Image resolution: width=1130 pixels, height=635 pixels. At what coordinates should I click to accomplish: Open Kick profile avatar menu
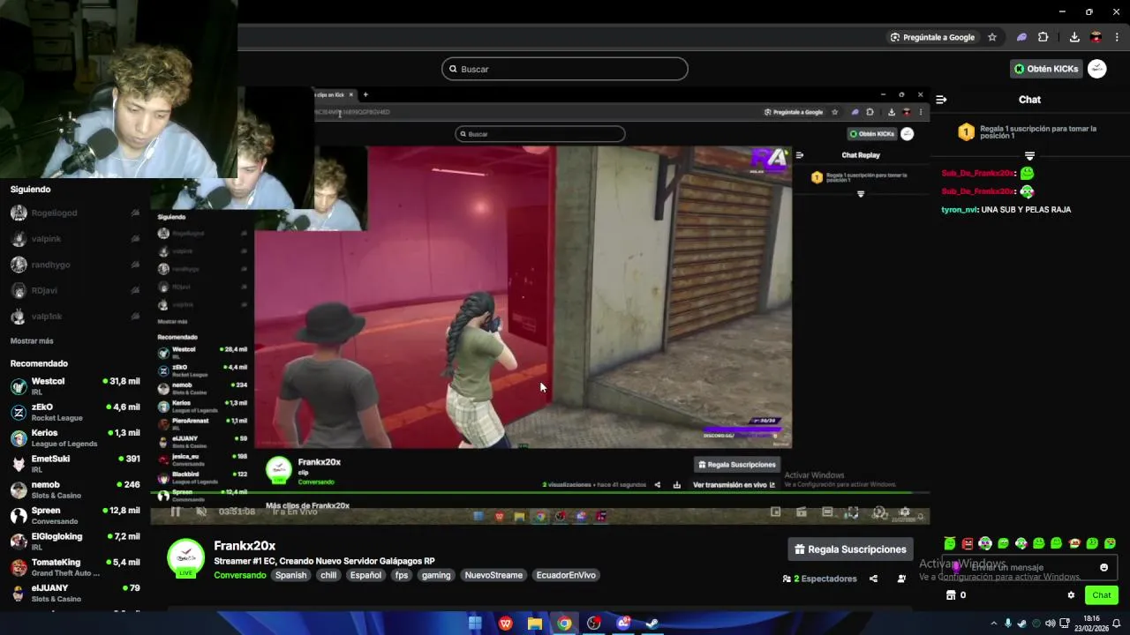pyautogui.click(x=1097, y=69)
